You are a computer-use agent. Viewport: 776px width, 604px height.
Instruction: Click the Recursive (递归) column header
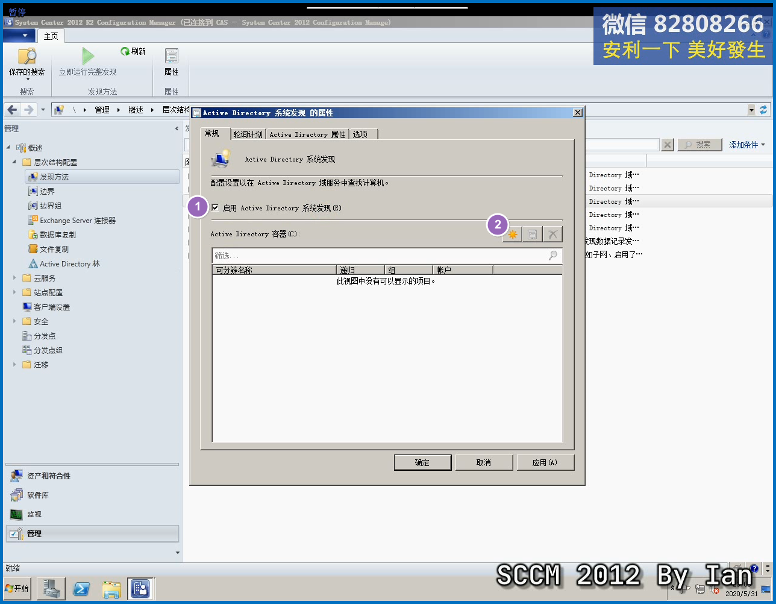click(361, 270)
